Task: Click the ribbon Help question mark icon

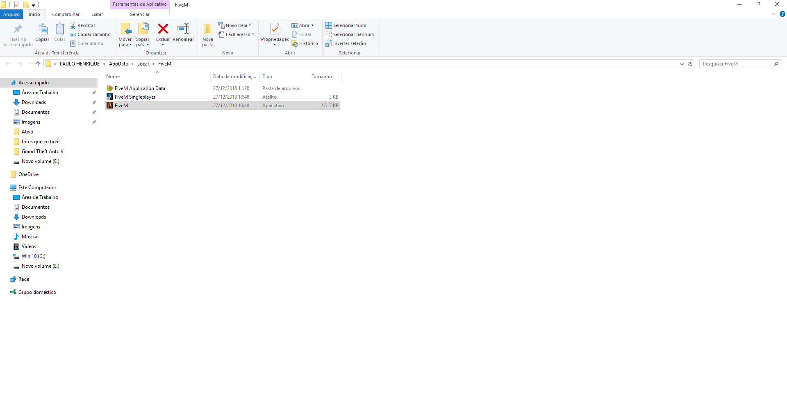Action: (x=782, y=14)
